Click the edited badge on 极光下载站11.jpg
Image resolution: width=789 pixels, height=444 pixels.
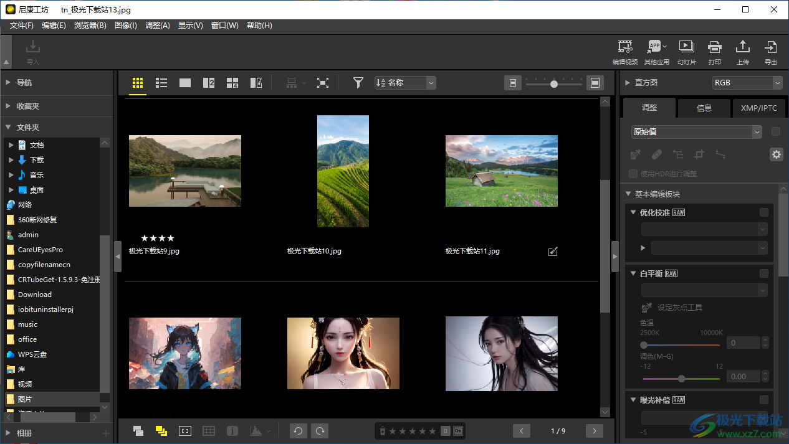(553, 252)
